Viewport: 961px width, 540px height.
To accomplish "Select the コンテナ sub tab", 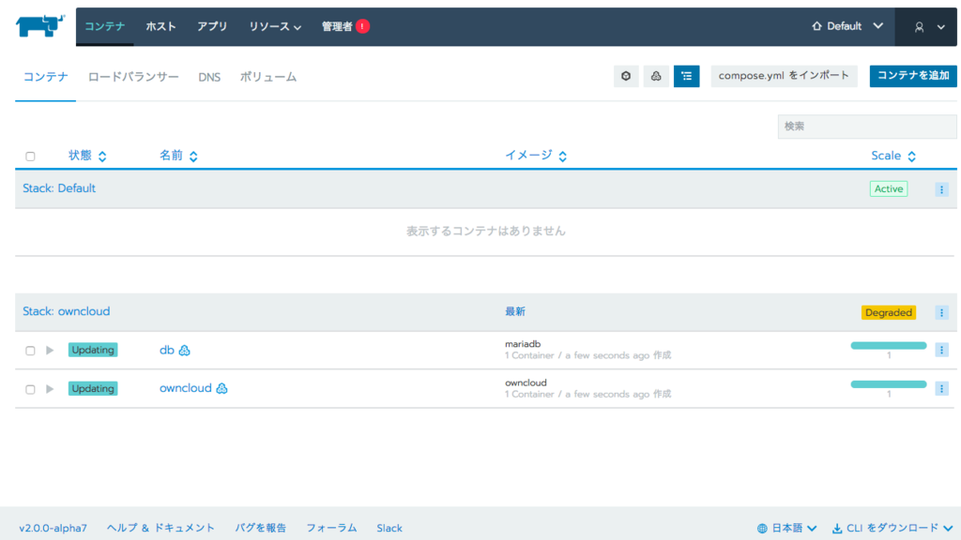I will coord(45,77).
